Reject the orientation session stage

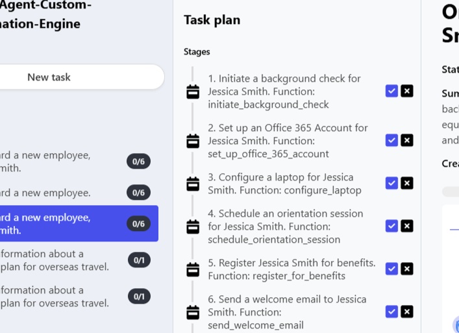click(407, 226)
